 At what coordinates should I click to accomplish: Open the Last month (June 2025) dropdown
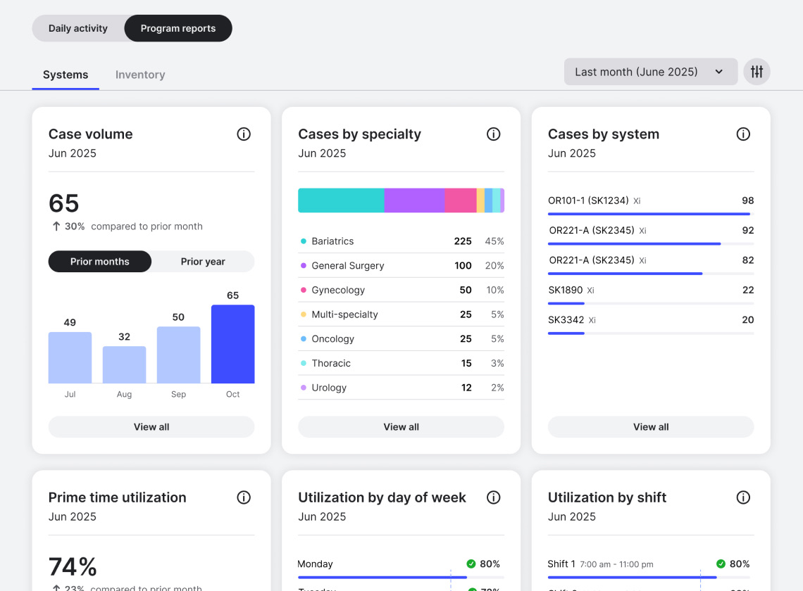tap(649, 71)
